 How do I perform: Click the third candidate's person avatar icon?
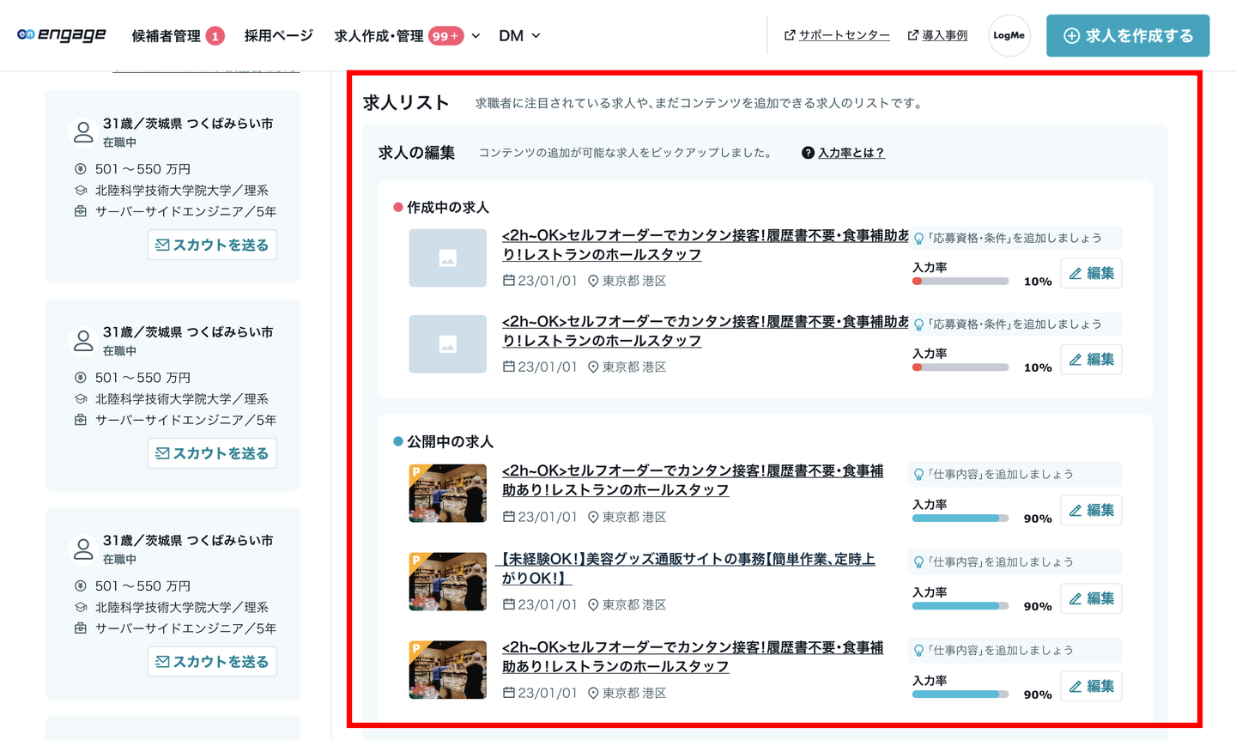[83, 549]
